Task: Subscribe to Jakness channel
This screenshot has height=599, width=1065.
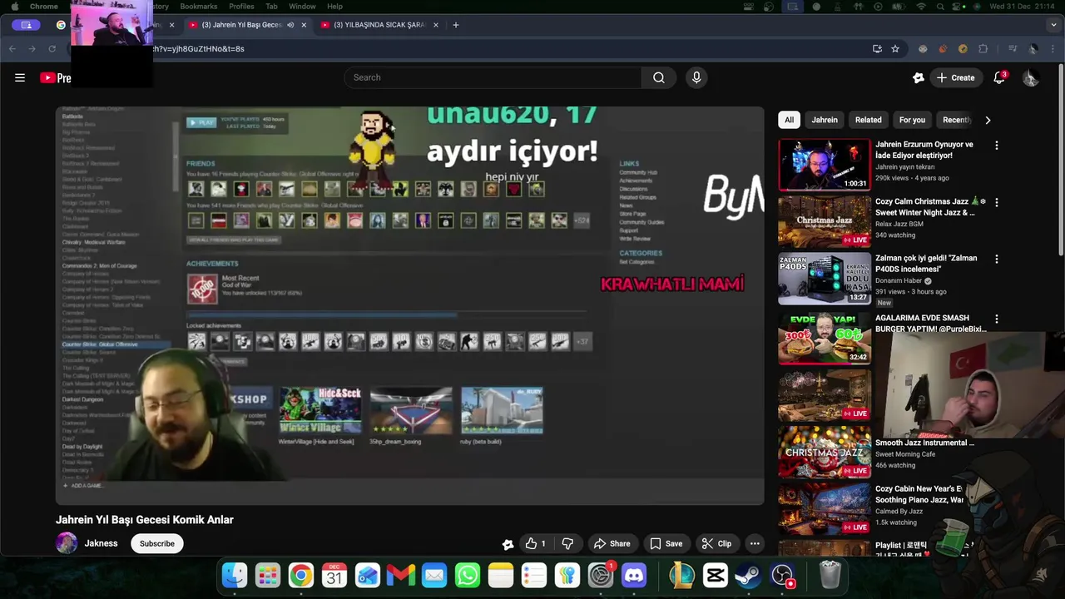Action: (x=157, y=543)
